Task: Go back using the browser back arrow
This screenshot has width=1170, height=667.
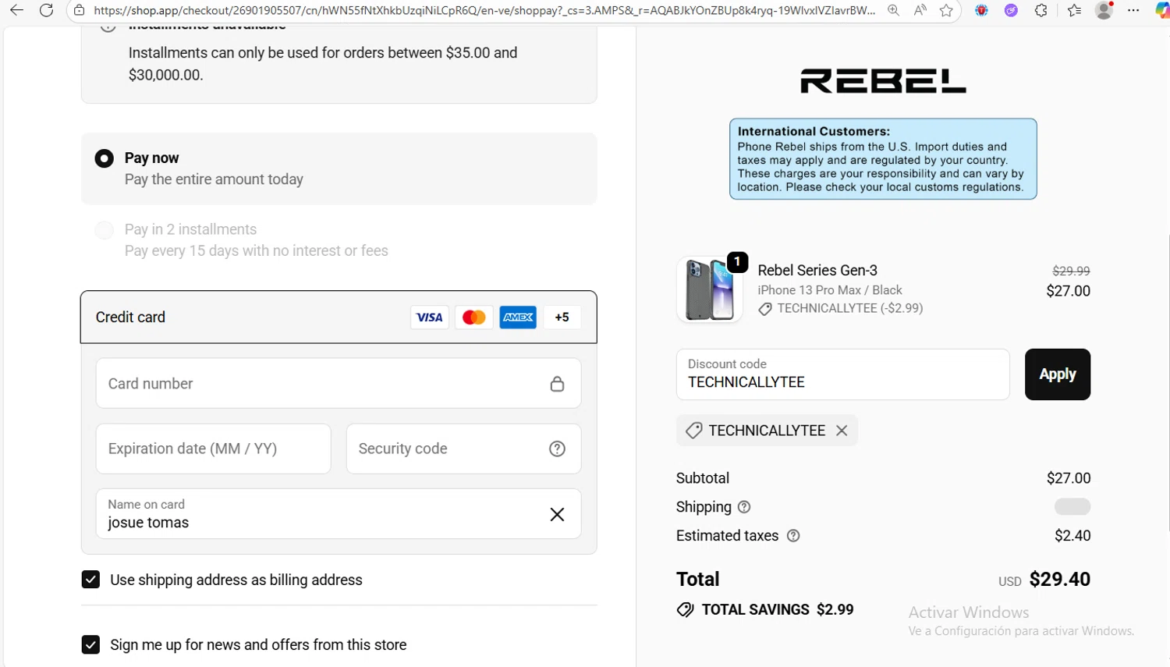Action: click(x=16, y=10)
